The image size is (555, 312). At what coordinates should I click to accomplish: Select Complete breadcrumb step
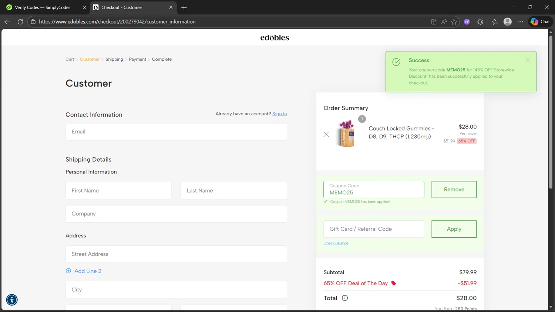(x=162, y=59)
